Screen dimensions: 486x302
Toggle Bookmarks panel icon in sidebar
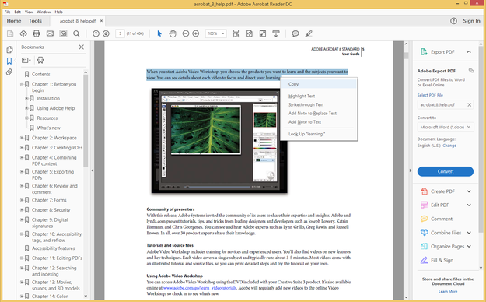click(9, 61)
